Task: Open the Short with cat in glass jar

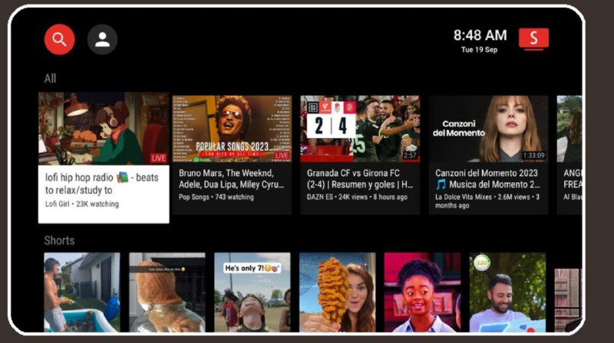Action: tap(167, 292)
